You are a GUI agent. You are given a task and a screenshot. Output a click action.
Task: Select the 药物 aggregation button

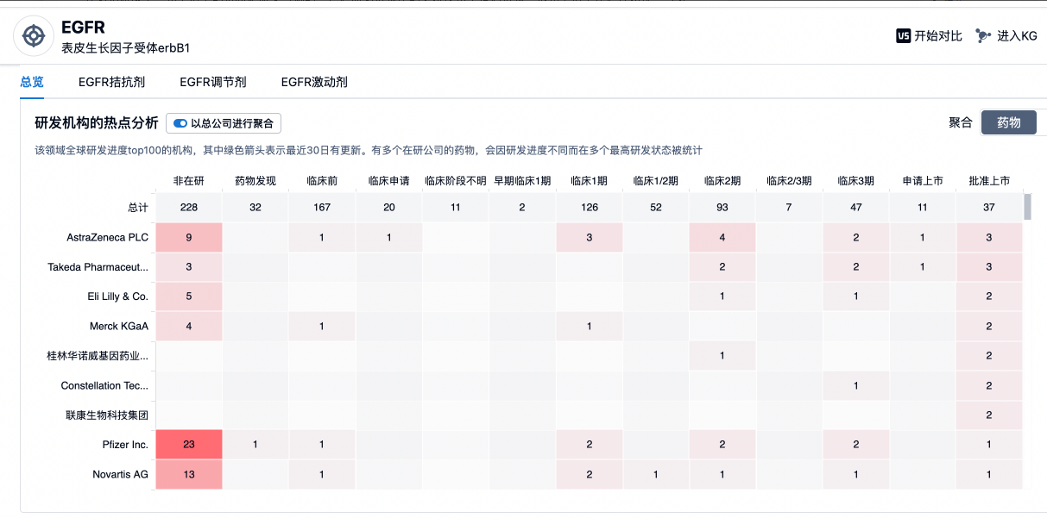click(1008, 122)
